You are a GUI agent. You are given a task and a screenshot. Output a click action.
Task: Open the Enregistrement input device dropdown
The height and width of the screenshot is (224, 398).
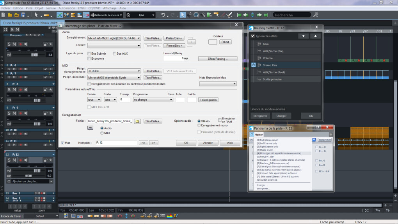pyautogui.click(x=139, y=38)
